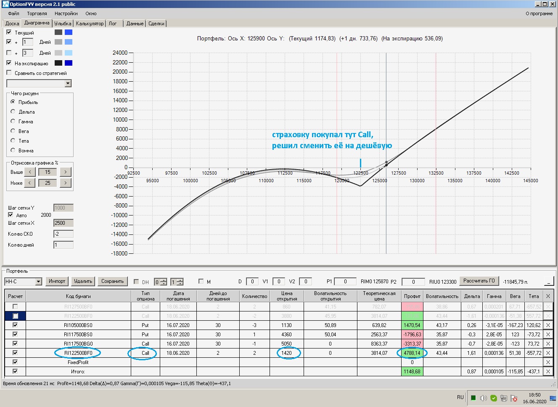Click the Импорт button

pos(57,281)
